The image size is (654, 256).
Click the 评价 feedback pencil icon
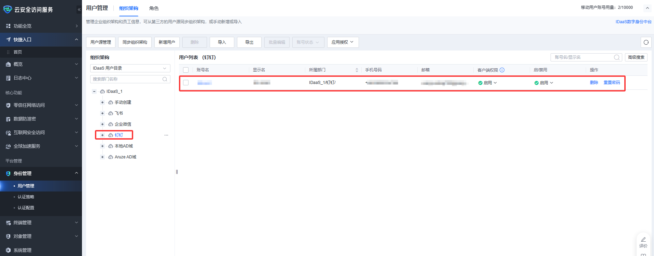pyautogui.click(x=643, y=240)
